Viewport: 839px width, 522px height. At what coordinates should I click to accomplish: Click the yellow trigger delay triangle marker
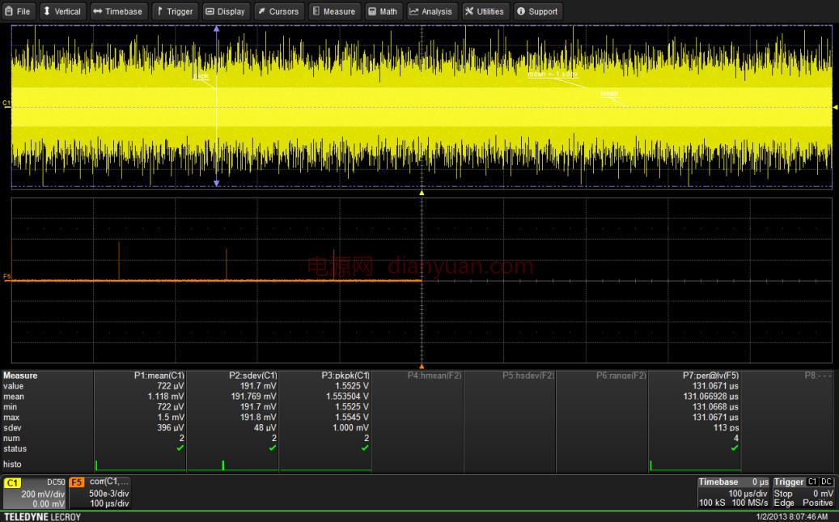(x=422, y=192)
